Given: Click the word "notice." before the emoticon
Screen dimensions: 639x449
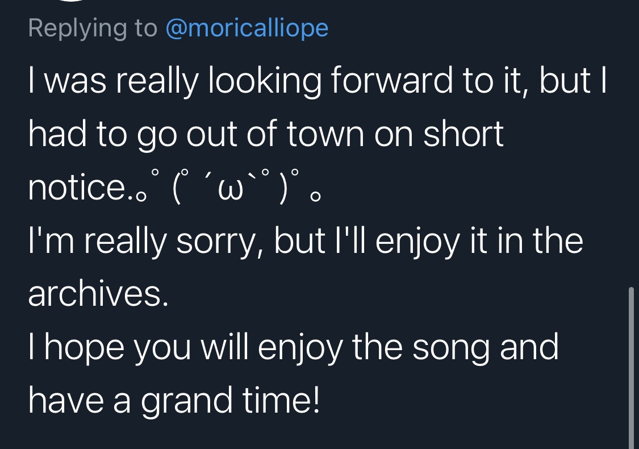Looking at the screenshot, I should (x=81, y=188).
